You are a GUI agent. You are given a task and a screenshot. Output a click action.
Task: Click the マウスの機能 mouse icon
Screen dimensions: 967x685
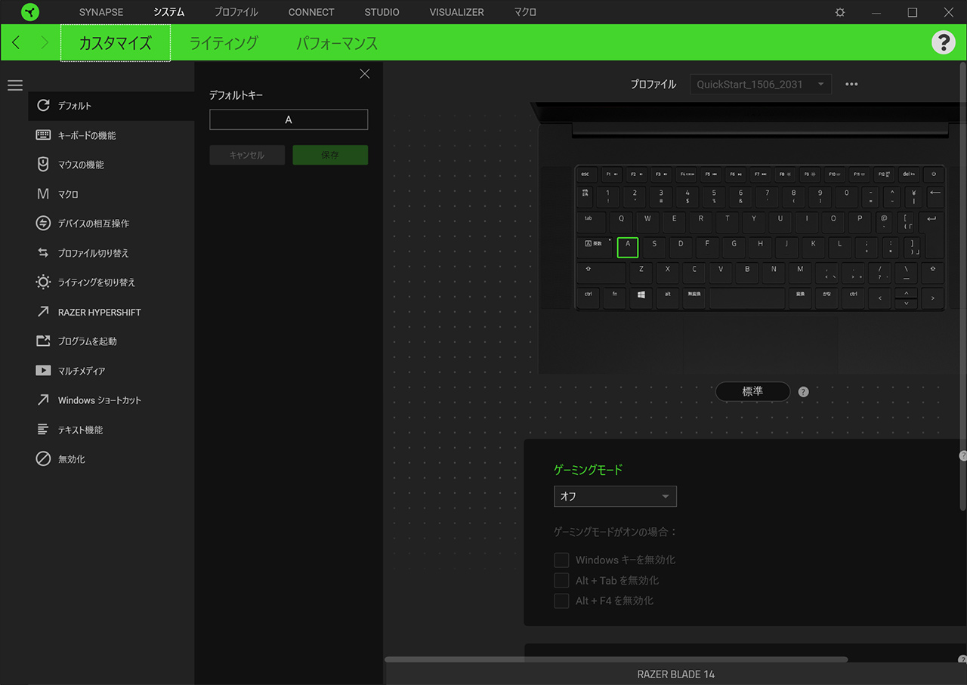pos(43,165)
